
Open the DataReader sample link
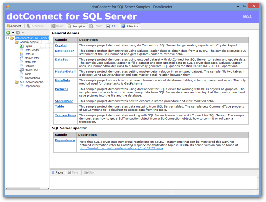(64, 51)
